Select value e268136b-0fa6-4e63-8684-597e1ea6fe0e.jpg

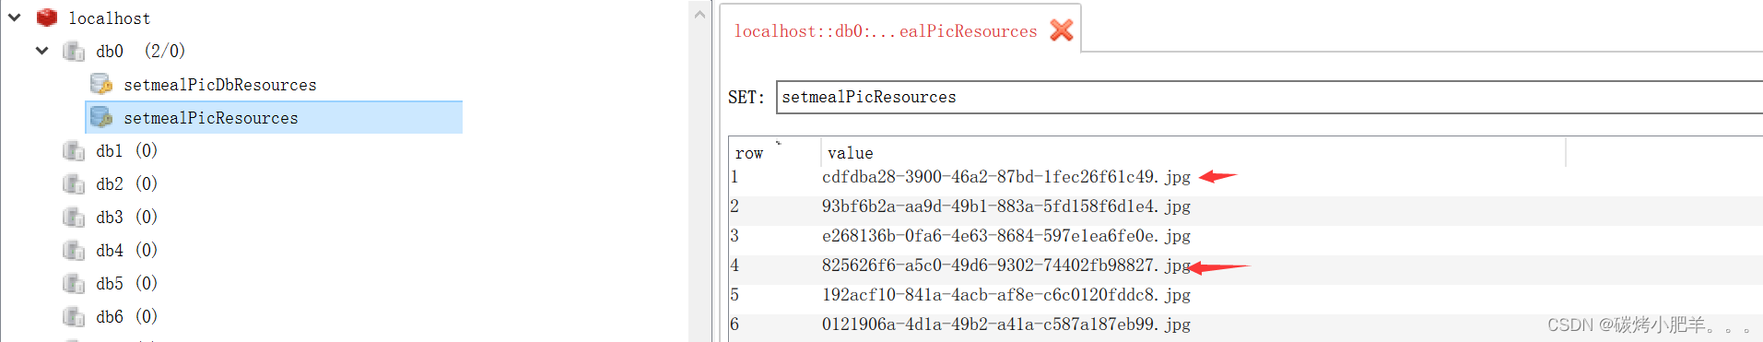(1006, 236)
